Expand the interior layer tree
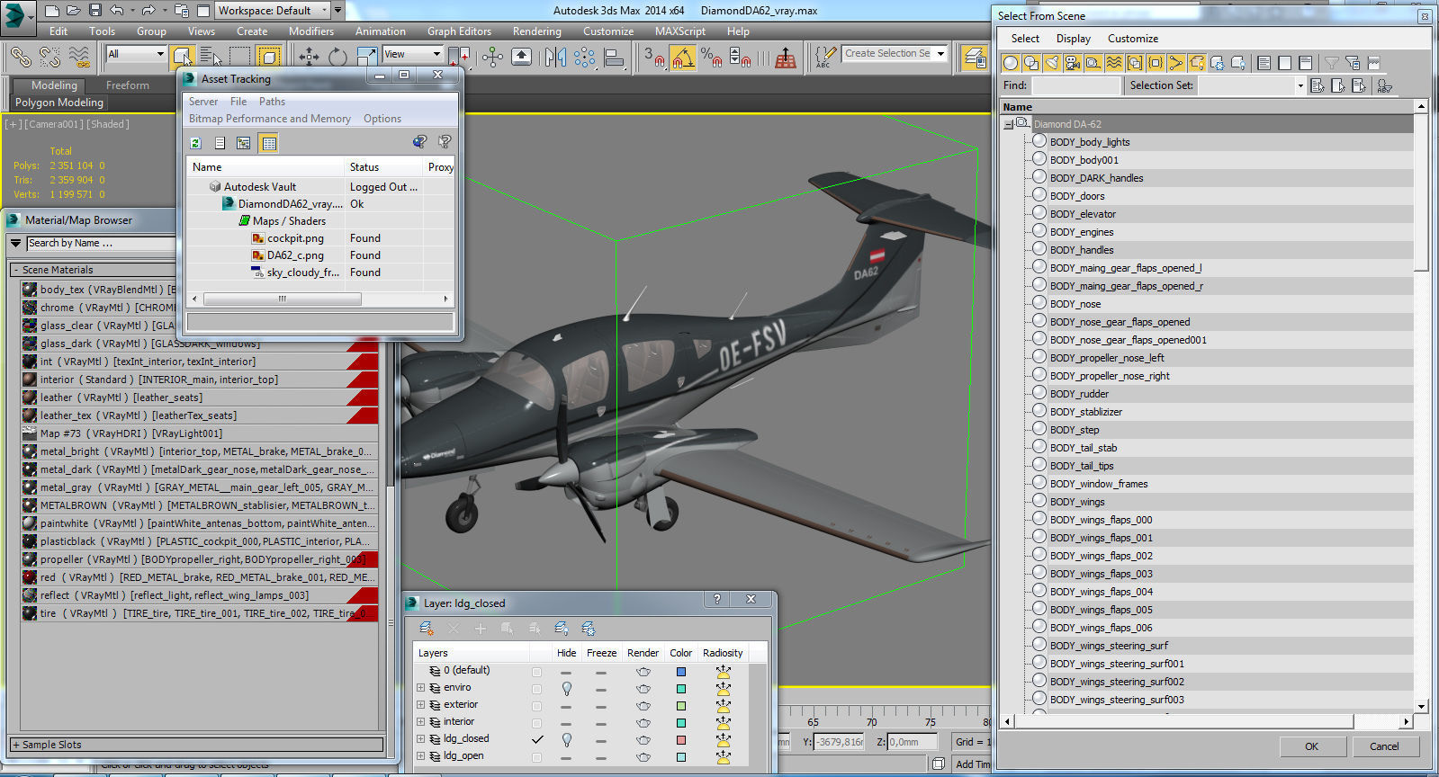Screen dimensions: 1439x777 [420, 721]
